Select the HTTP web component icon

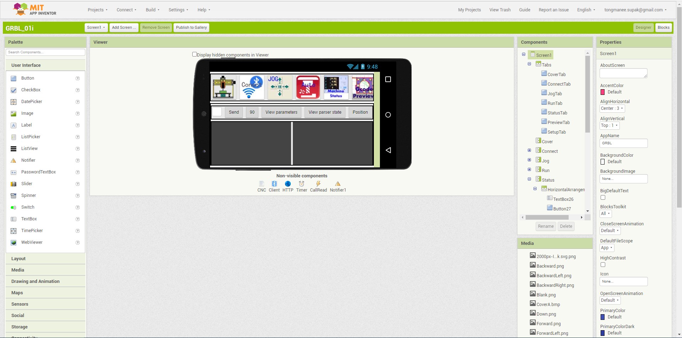[288, 184]
